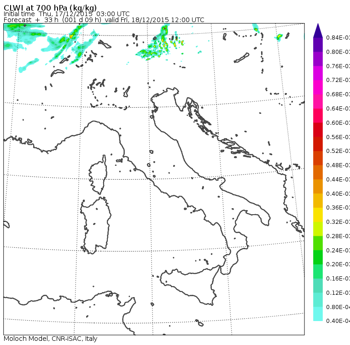Image resolution: width=350 pixels, height=345 pixels.
Task: Click the 0.64E-03 colorbar label
Action: tap(338, 109)
